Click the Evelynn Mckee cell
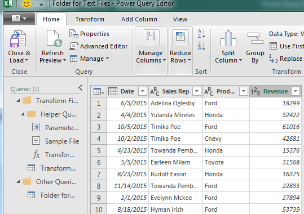The width and height of the screenshot is (304, 214). coord(175,198)
